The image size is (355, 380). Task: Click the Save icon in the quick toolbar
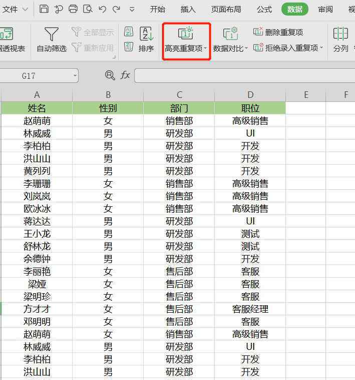point(44,9)
